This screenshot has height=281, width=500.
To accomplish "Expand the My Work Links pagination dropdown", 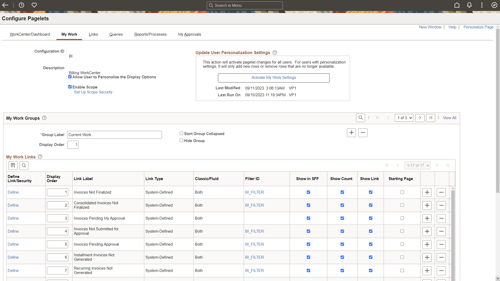I will tap(417, 165).
